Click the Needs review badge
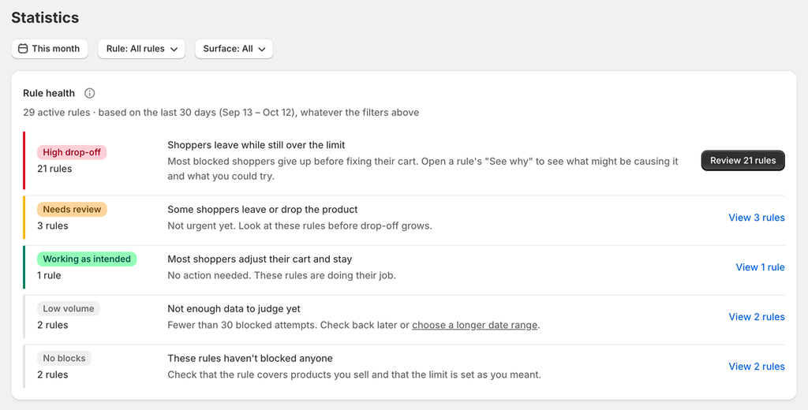Image resolution: width=808 pixels, height=410 pixels. [x=72, y=210]
